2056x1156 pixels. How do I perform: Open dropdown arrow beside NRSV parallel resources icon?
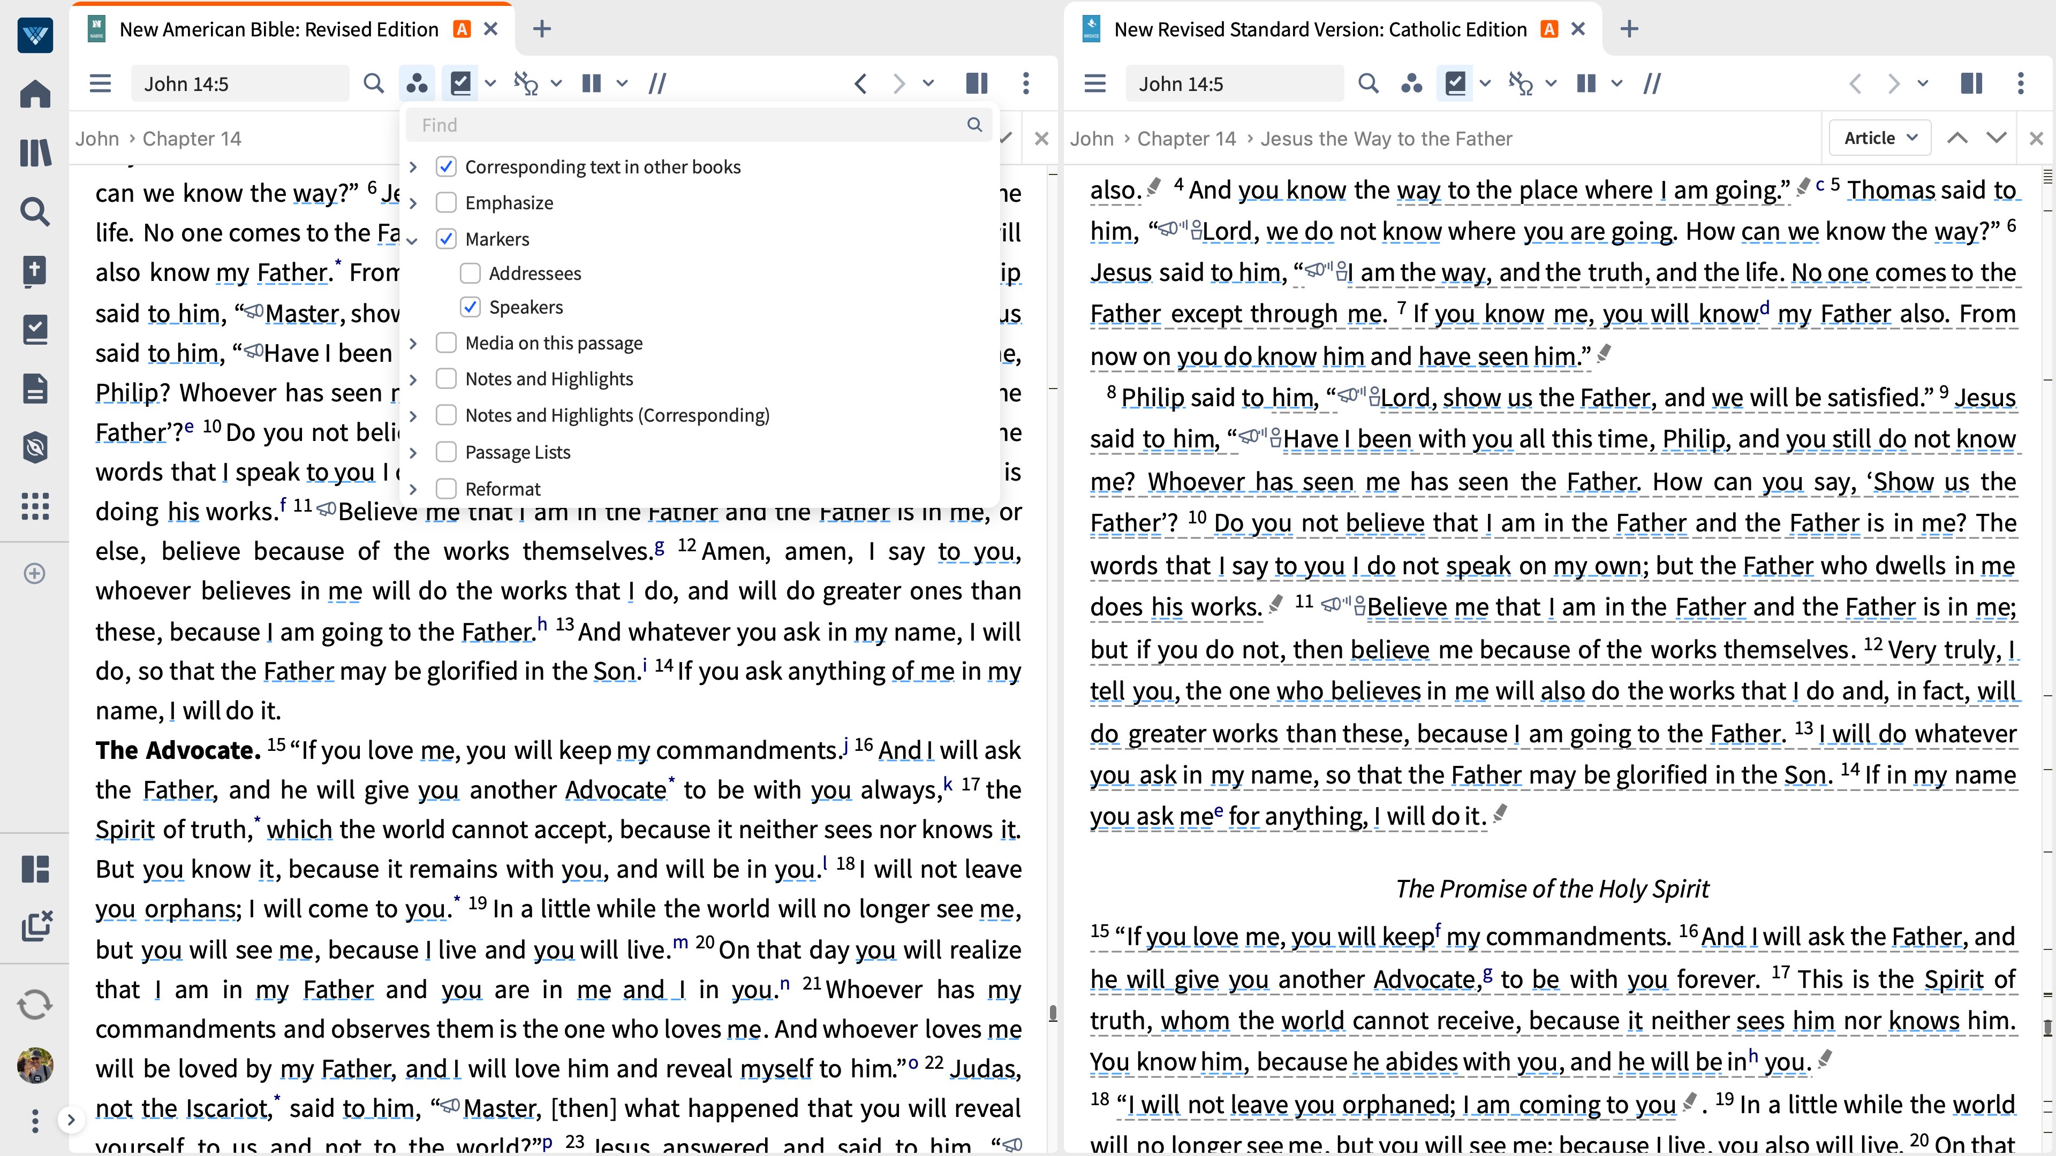click(1616, 83)
